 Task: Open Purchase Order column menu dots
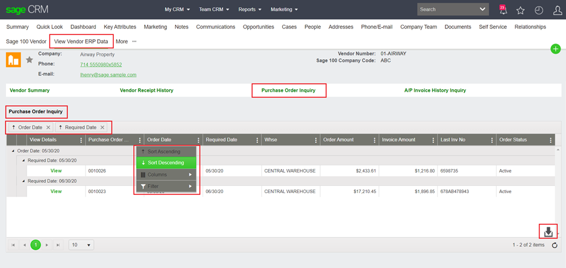click(x=140, y=140)
